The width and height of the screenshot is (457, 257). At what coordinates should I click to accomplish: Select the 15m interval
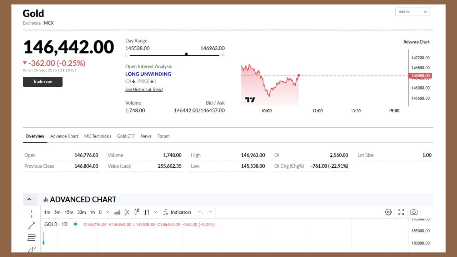(69, 212)
